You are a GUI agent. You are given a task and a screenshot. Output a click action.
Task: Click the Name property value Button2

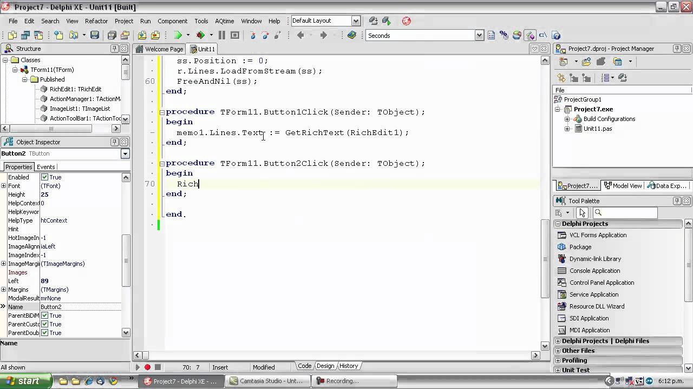tap(81, 307)
